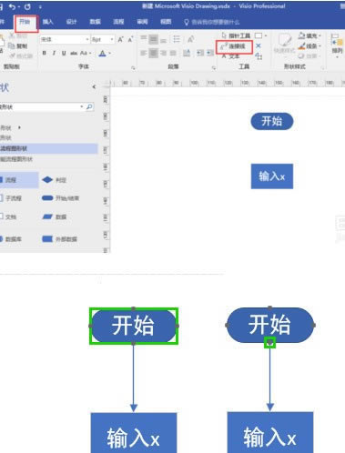Select Align Middle in the paragraph group

154,39
